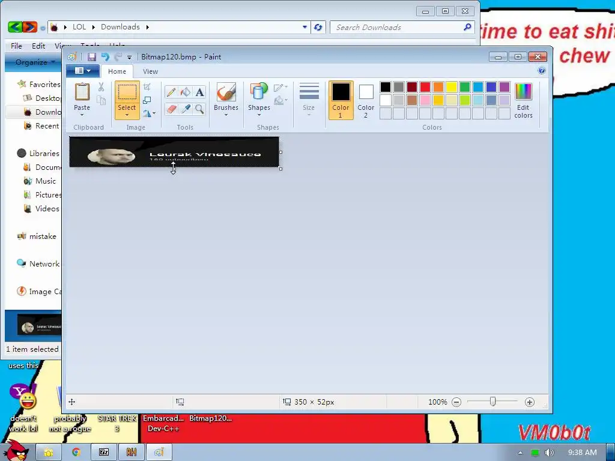The image size is (615, 461).
Task: Click the Crop icon in Image group
Action: 147,87
